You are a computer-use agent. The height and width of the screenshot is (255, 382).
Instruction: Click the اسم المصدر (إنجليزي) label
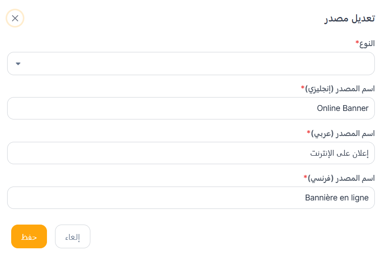point(340,89)
